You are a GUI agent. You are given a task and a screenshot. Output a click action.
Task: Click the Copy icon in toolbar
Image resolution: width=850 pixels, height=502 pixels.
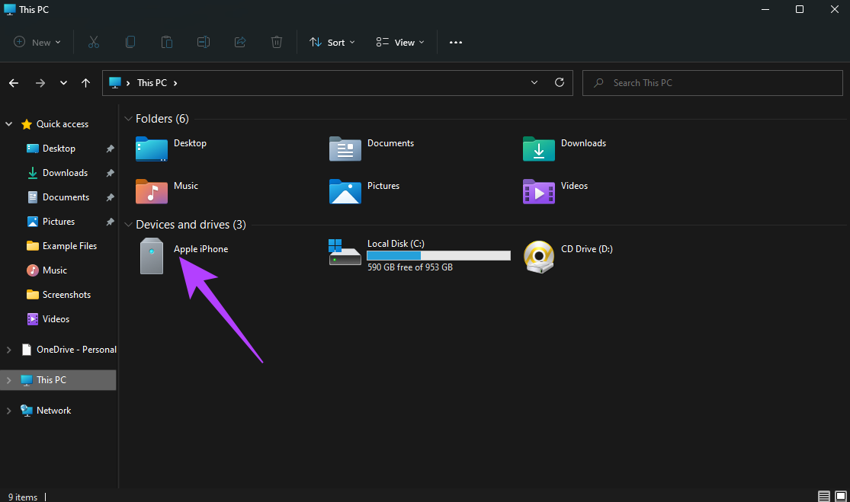coord(130,42)
